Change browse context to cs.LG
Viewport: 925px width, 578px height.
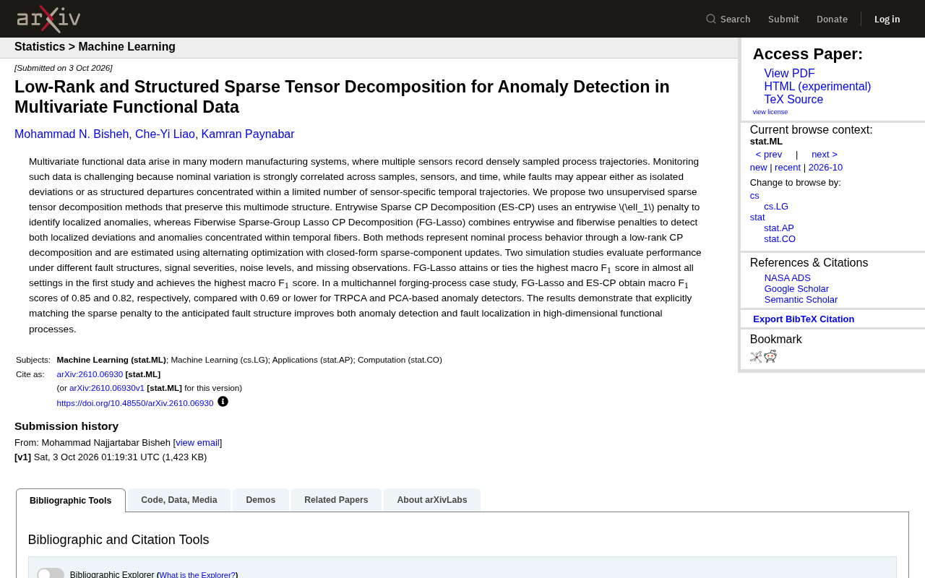click(x=776, y=207)
